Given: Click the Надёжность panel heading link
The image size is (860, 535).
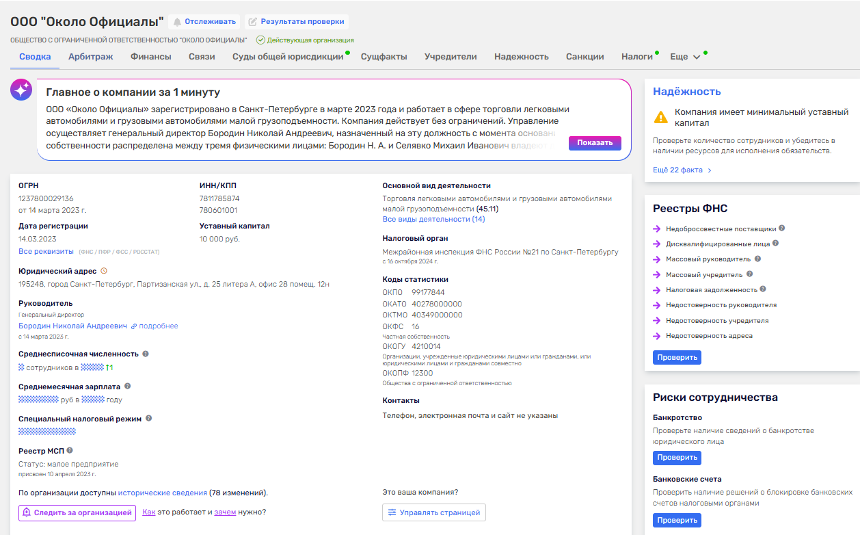Looking at the screenshot, I should pos(686,92).
